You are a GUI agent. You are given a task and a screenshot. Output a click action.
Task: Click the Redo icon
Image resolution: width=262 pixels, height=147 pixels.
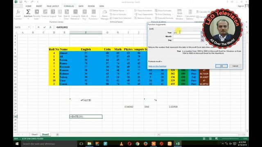point(32,2)
